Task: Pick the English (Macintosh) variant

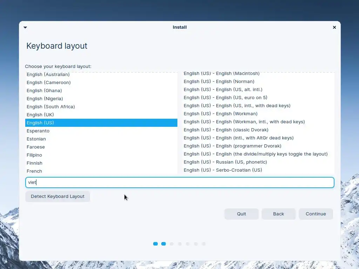Action: (258, 74)
